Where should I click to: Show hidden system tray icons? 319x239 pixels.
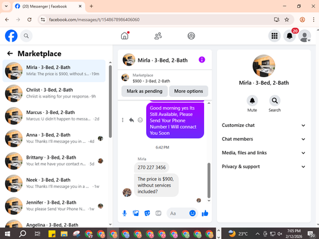pos(257,234)
